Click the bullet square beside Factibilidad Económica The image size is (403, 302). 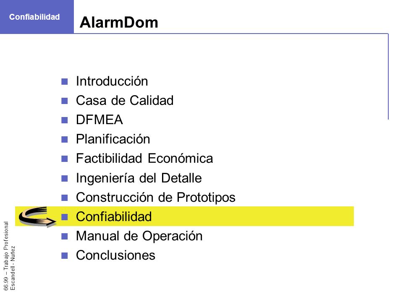(x=65, y=159)
